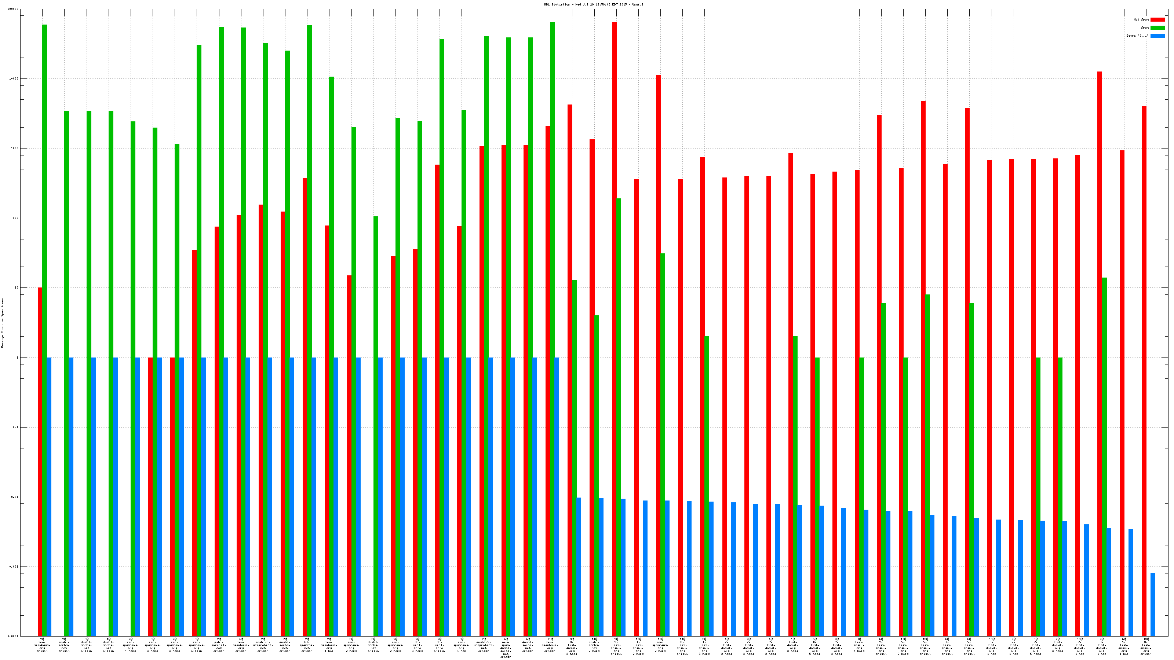Click the red Not Spam legend swatch
The height and width of the screenshot is (660, 1174).
tap(1157, 19)
